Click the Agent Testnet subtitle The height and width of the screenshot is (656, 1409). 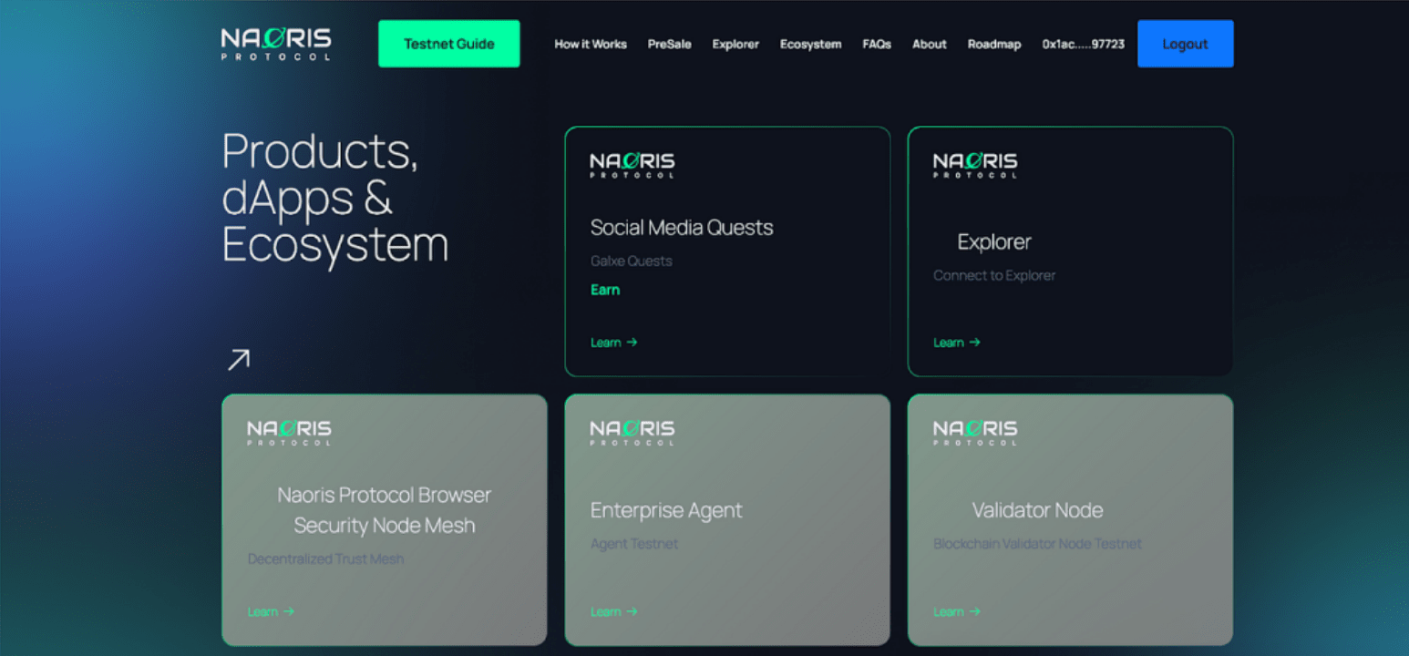634,544
